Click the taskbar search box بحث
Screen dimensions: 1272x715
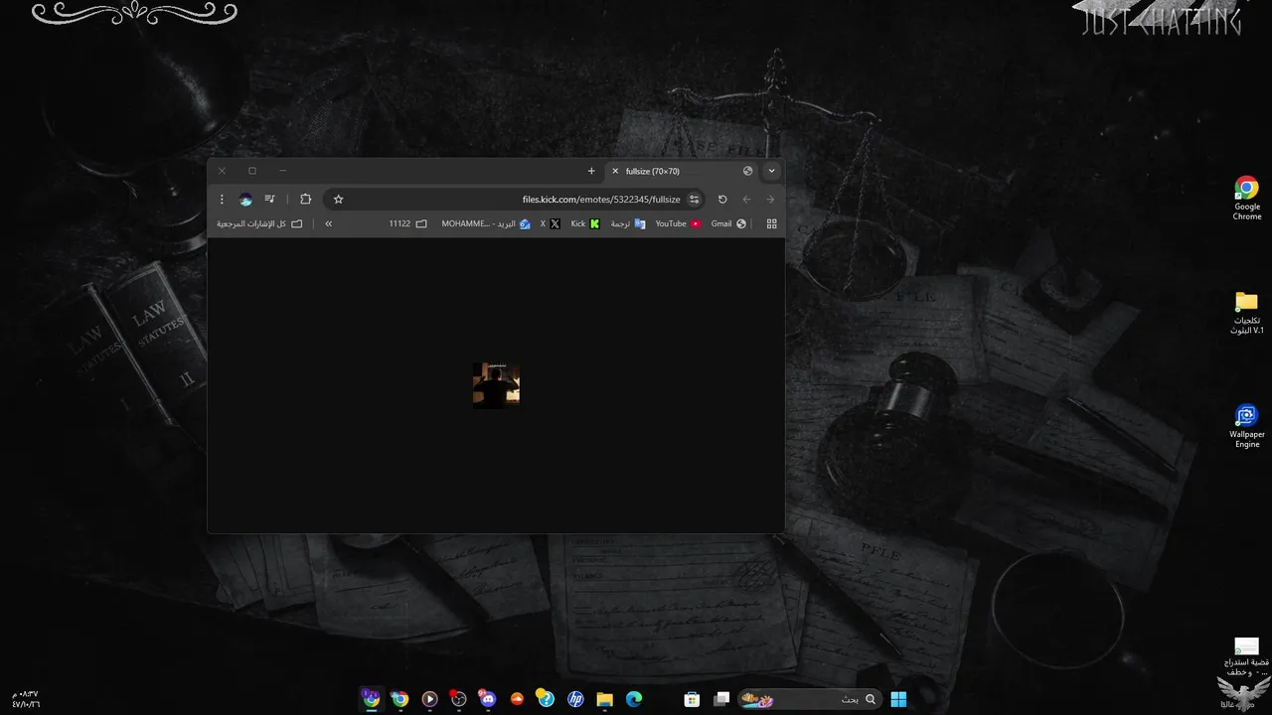point(810,699)
